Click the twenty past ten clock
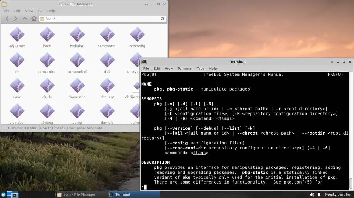This screenshot has width=354, height=198. coord(338,194)
